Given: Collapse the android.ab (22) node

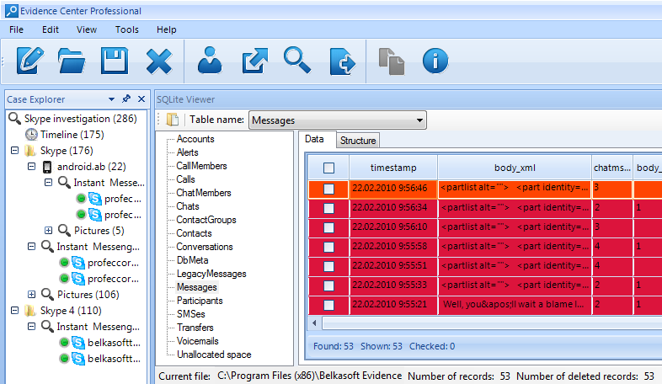Looking at the screenshot, I should [x=32, y=166].
